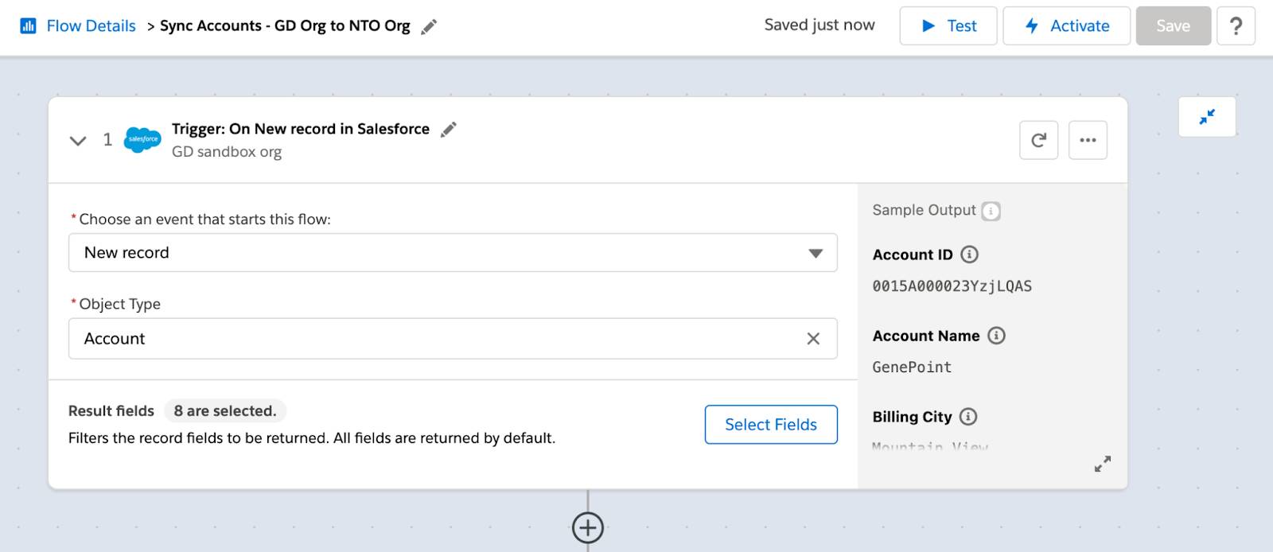Image resolution: width=1273 pixels, height=552 pixels.
Task: Click the '8 are selected.' badge
Action: coord(225,410)
